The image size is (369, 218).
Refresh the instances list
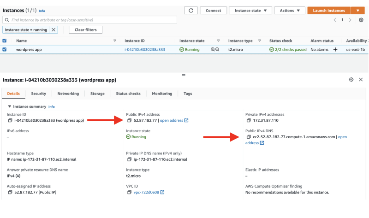191,10
